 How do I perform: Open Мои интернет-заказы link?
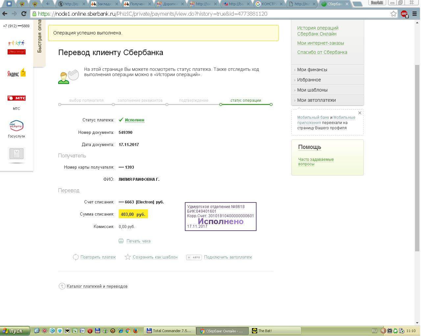pos(321,43)
